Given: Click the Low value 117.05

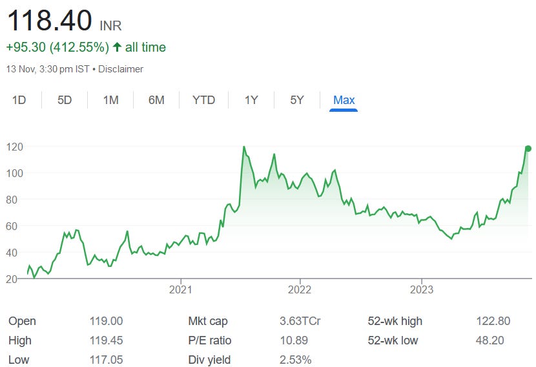Looking at the screenshot, I should tap(106, 360).
